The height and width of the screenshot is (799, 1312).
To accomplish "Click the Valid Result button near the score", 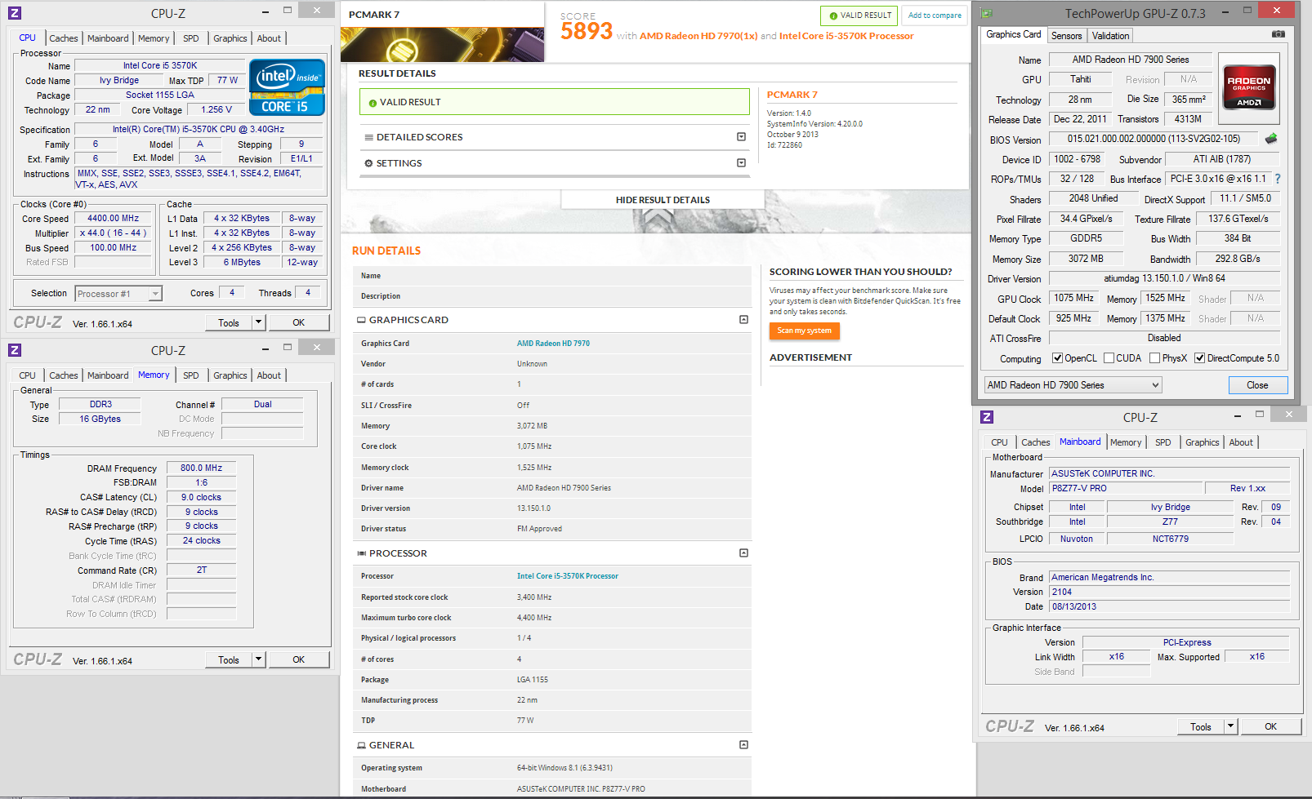I will (859, 16).
